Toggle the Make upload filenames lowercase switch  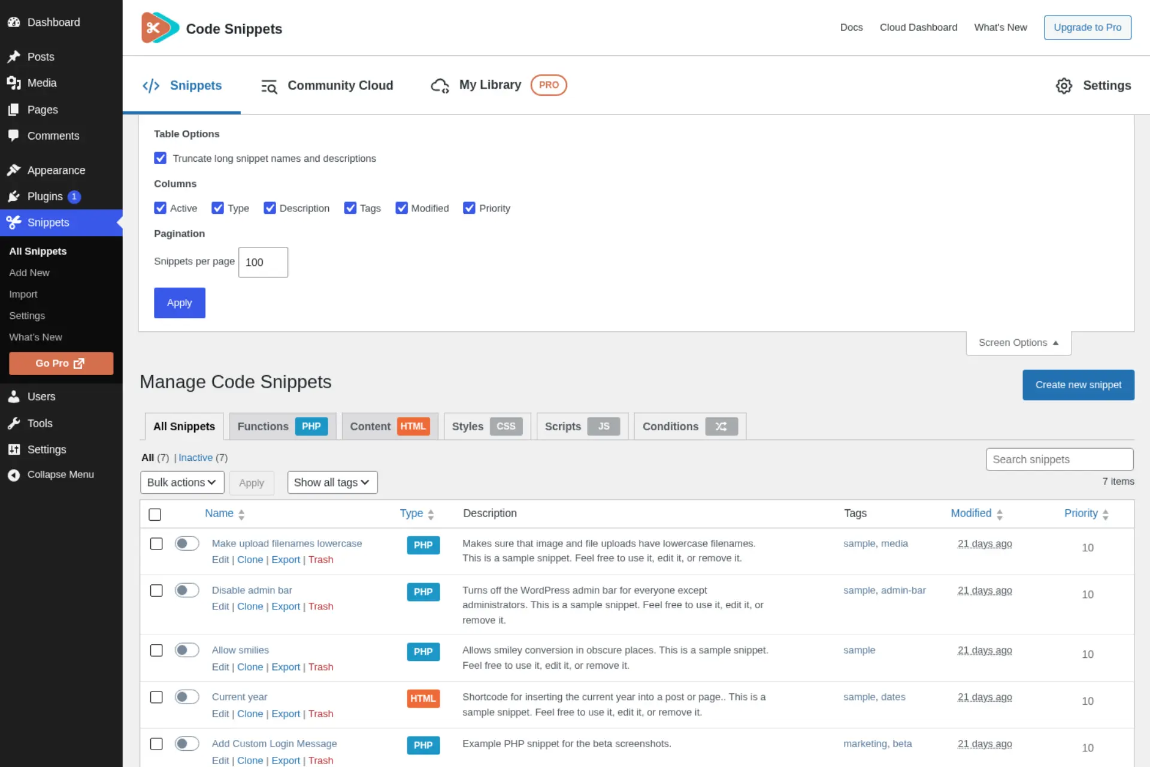click(x=187, y=543)
